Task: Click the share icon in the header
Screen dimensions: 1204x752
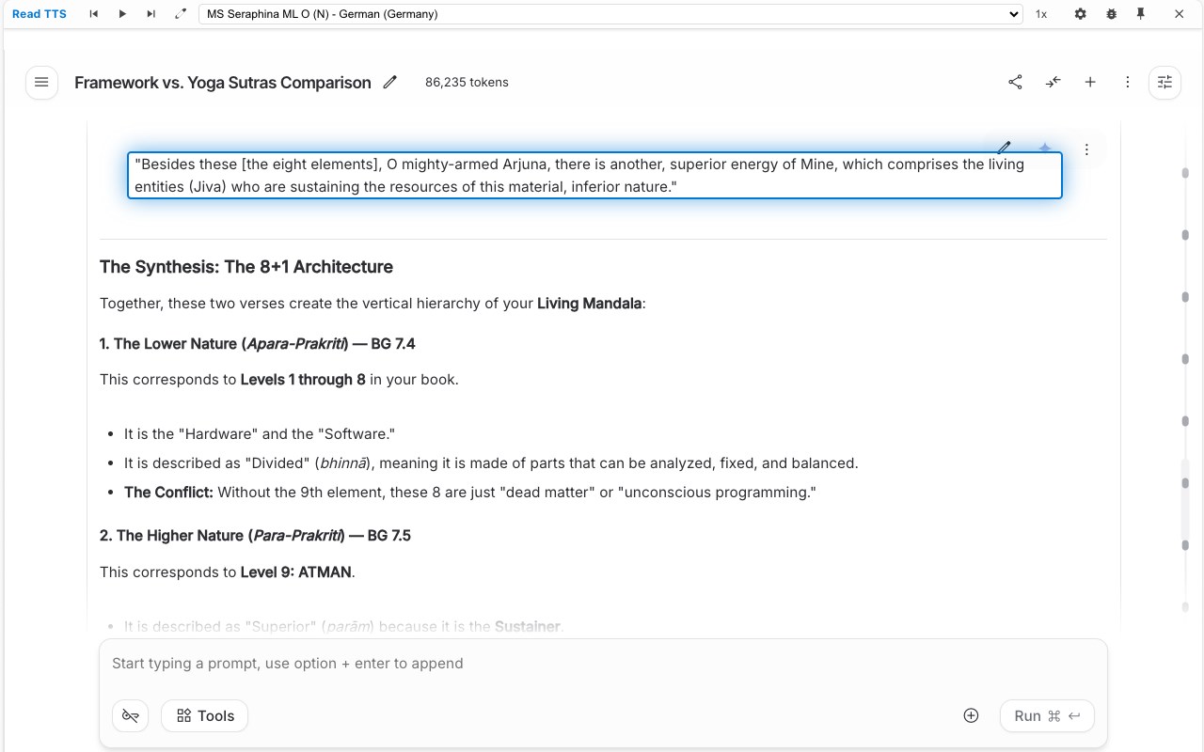Action: (1015, 82)
